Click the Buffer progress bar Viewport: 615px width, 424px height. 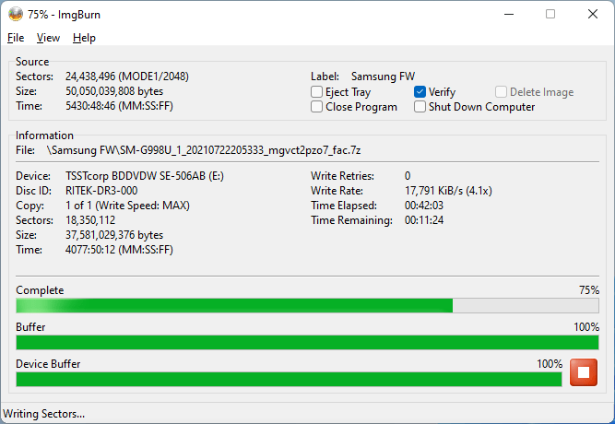(307, 343)
